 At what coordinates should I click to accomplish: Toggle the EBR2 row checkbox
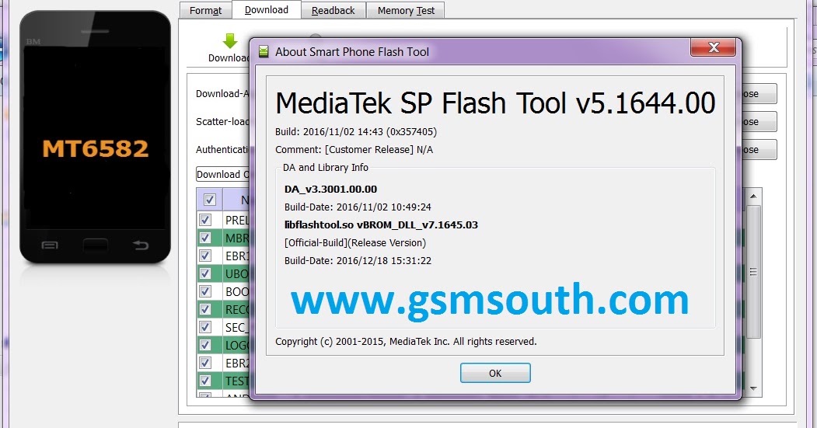point(205,363)
